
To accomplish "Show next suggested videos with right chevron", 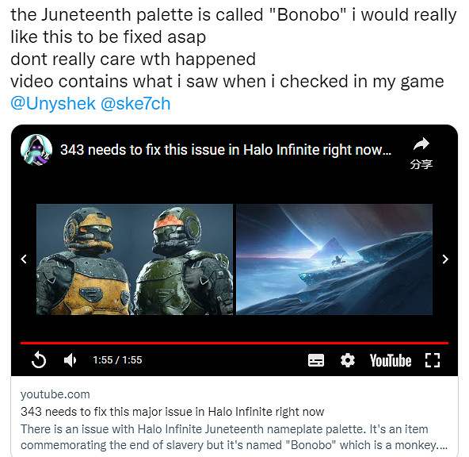I will [x=445, y=259].
